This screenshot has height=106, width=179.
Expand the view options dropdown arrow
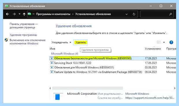coord(164,42)
